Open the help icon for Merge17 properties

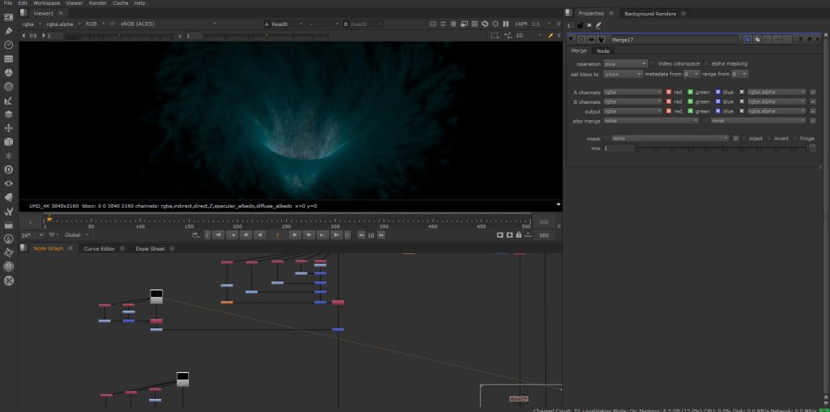(x=802, y=40)
